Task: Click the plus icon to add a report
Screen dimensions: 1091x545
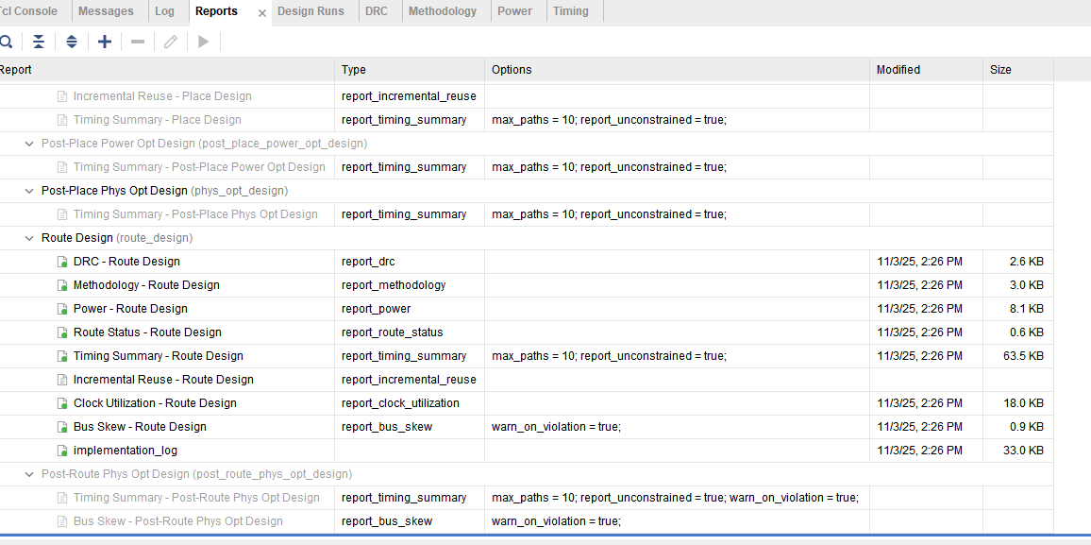Action: [105, 42]
